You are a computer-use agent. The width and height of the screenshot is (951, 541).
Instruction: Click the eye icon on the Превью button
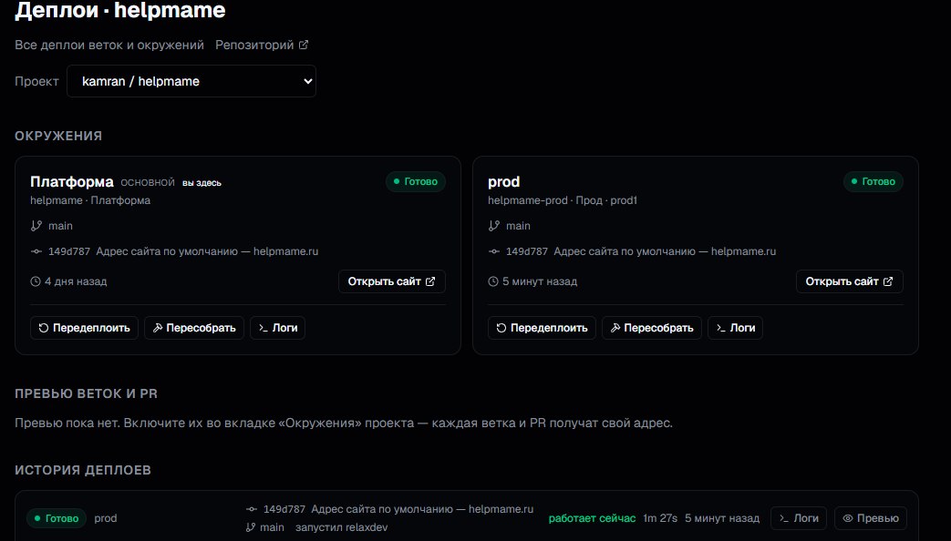[848, 518]
